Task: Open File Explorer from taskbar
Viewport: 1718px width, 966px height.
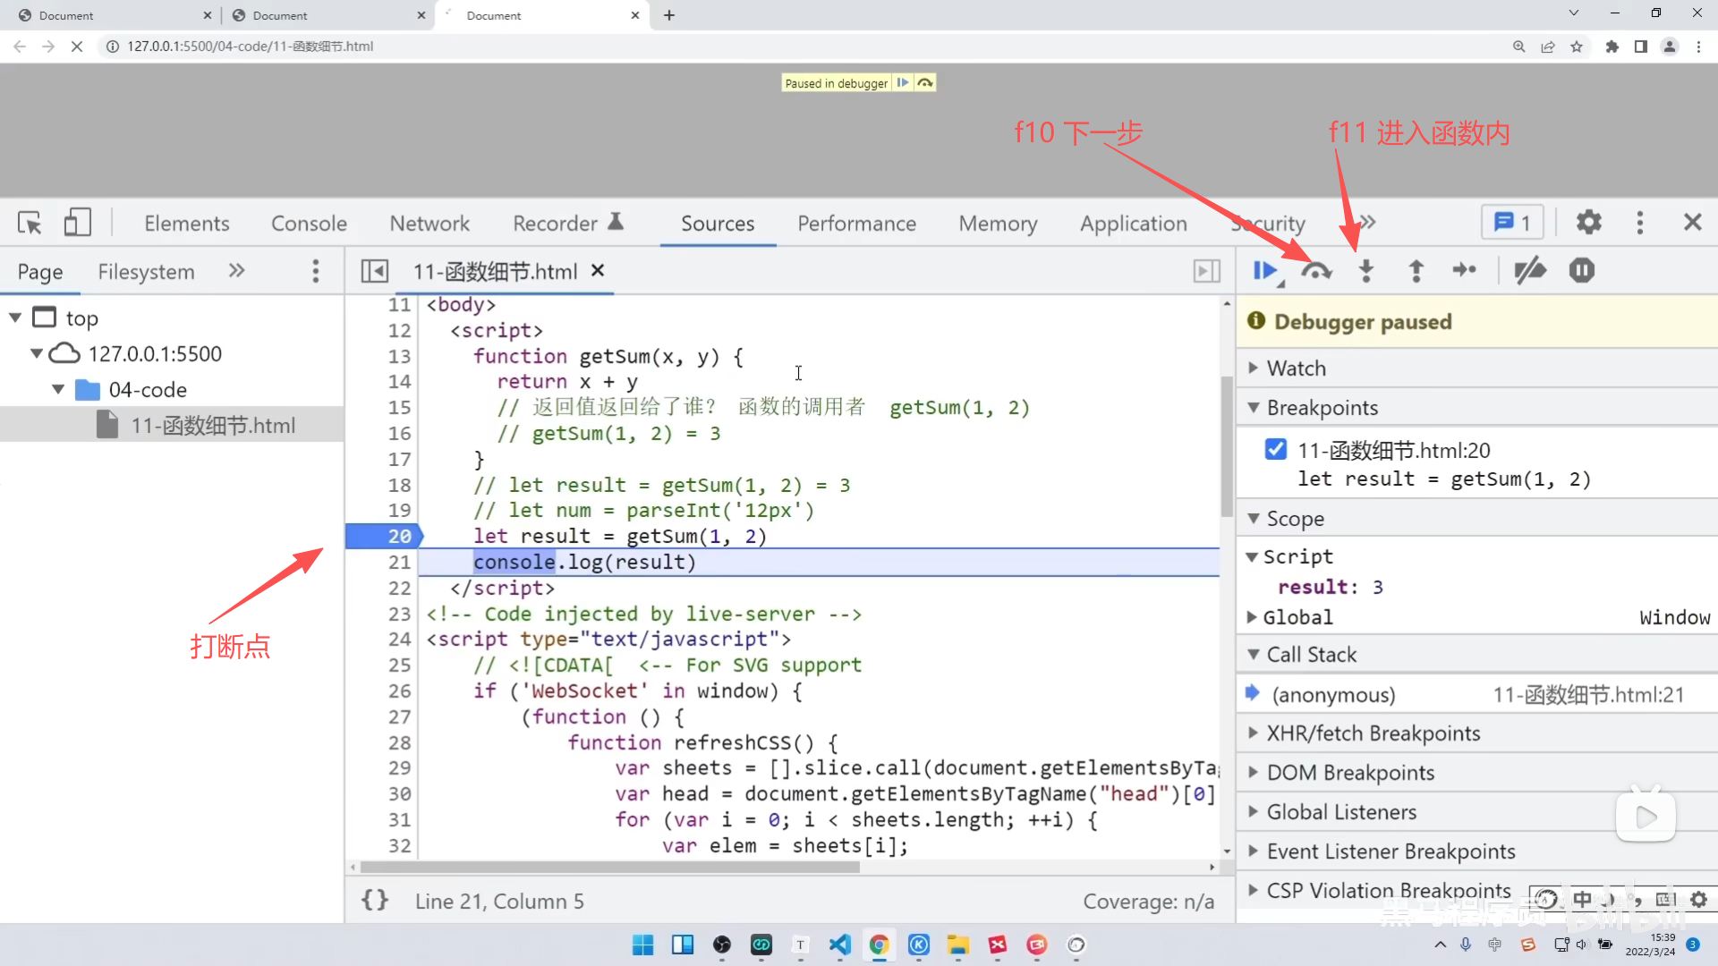Action: pos(957,945)
